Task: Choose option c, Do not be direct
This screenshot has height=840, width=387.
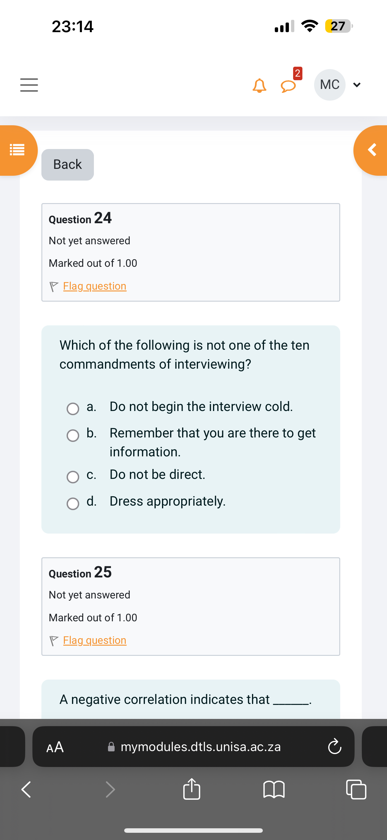Action: pyautogui.click(x=73, y=477)
